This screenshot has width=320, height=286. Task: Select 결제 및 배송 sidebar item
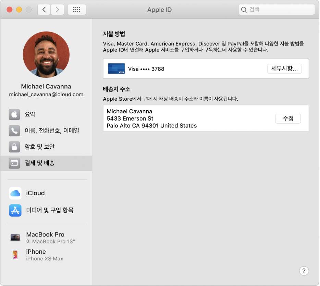46,163
